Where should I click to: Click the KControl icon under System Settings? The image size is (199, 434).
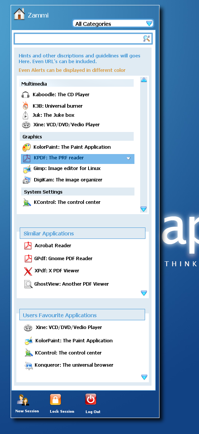coord(27,202)
